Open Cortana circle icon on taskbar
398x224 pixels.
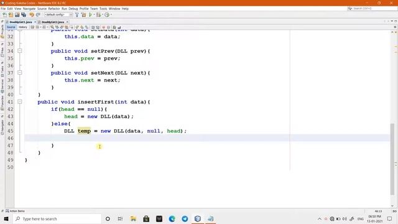pyautogui.click(x=108, y=218)
